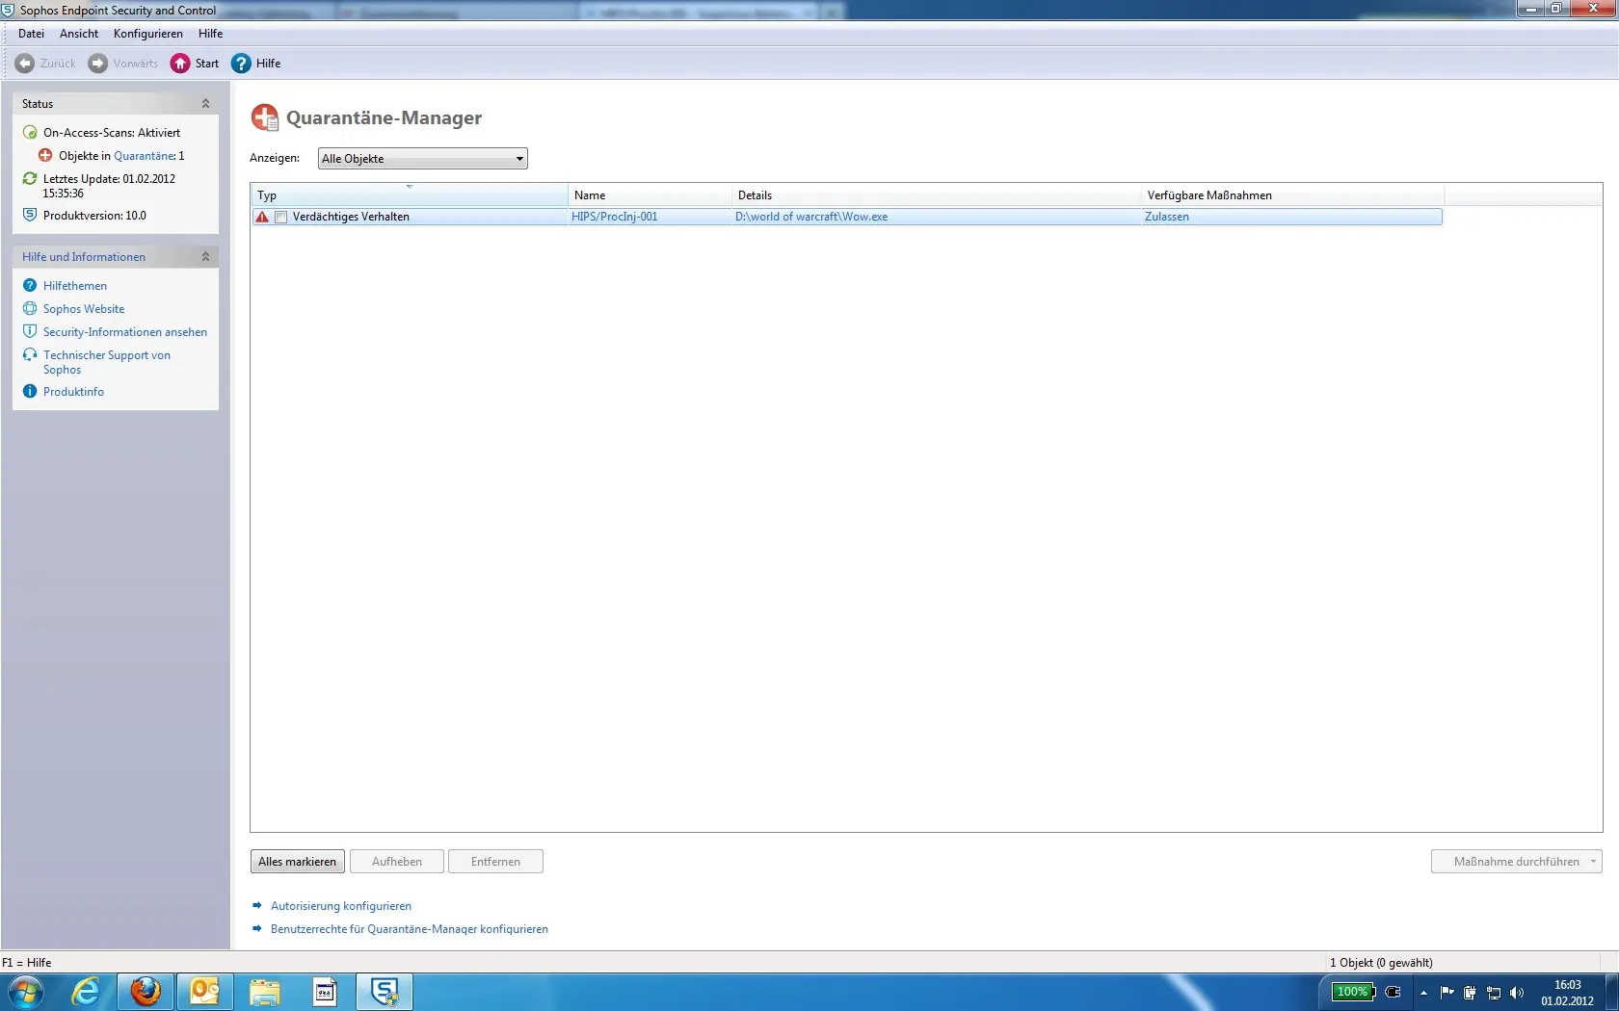The image size is (1619, 1011).
Task: Click the Aufheben button
Action: [x=397, y=862]
